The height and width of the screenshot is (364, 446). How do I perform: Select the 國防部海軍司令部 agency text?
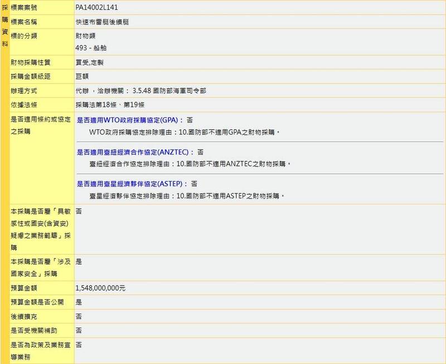point(180,91)
